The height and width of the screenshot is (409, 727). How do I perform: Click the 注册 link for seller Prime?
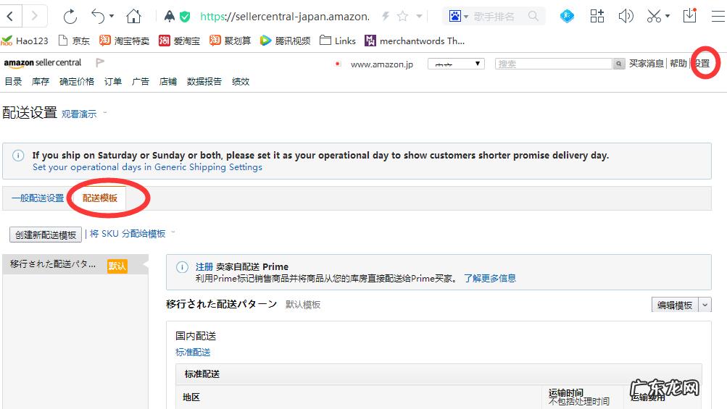[204, 267]
